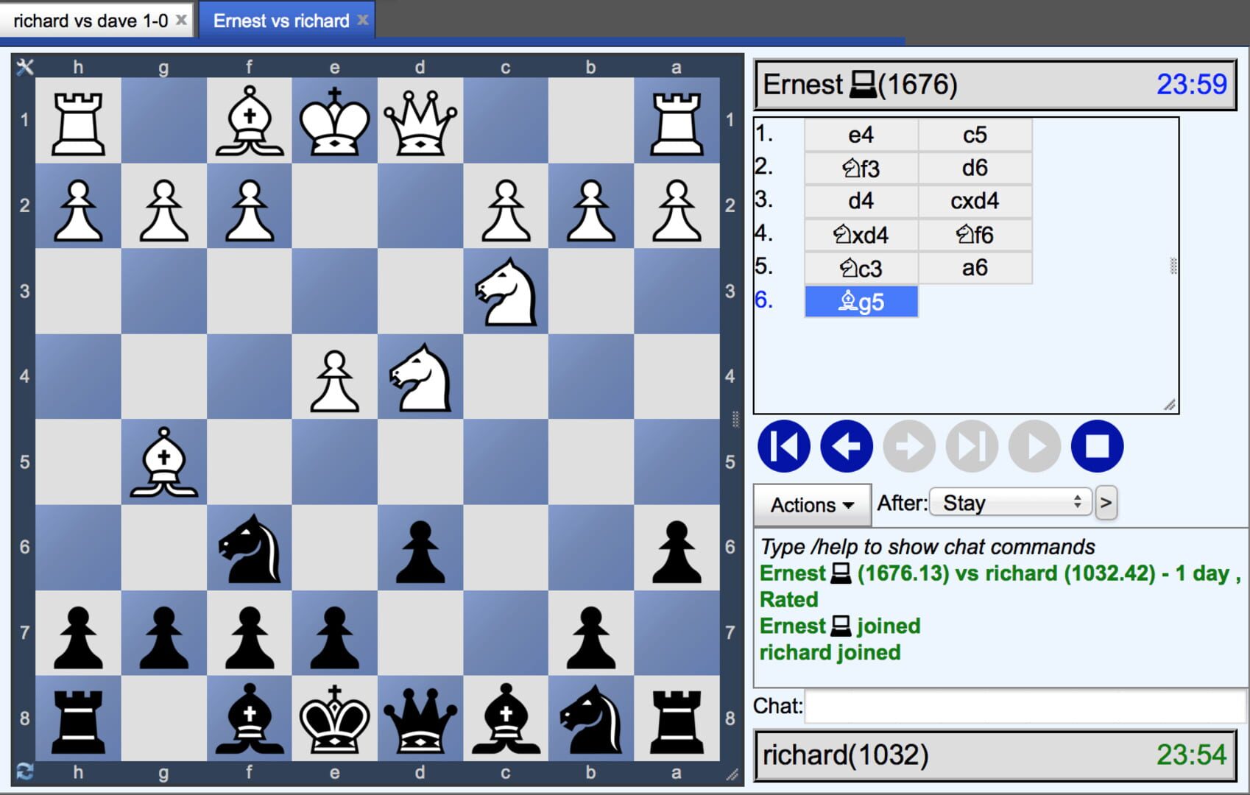Step back one move with the left arrow
Screen dimensions: 1250x795
coord(845,445)
